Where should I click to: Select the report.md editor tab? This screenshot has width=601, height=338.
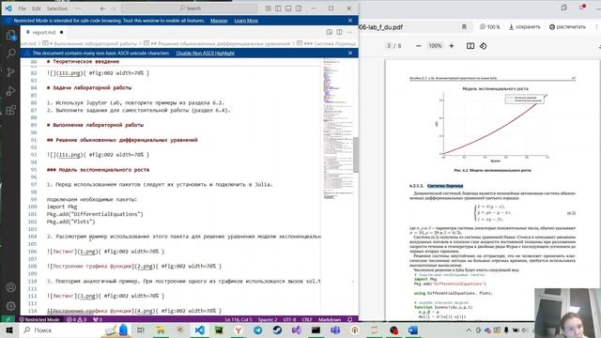pyautogui.click(x=44, y=32)
